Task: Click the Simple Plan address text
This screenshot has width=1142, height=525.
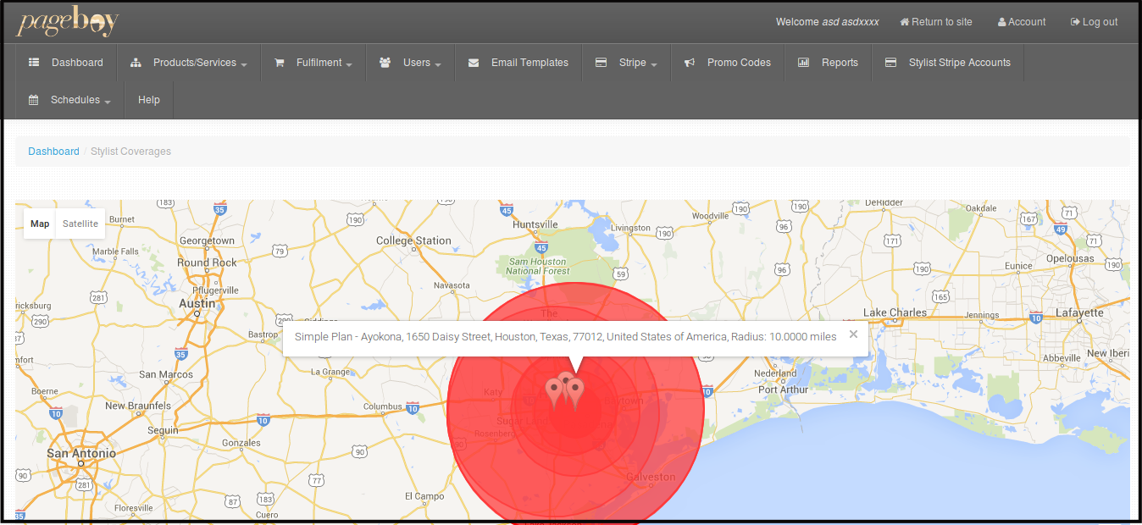Action: point(565,336)
